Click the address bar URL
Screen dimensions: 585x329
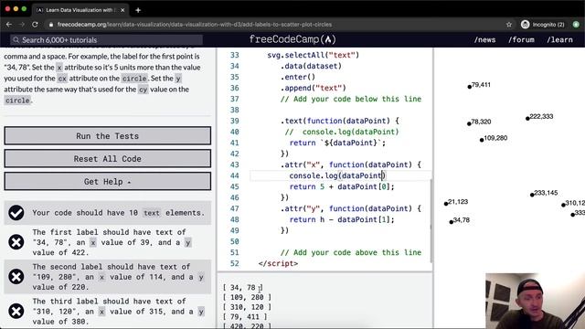(x=195, y=25)
